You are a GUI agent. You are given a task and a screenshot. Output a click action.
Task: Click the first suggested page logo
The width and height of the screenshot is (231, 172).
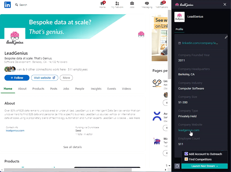click(x=157, y=83)
